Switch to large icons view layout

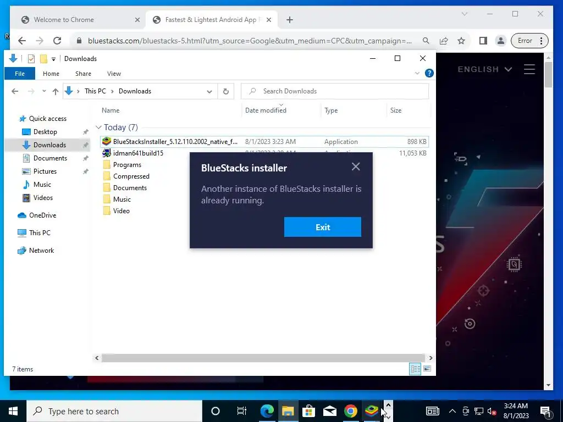tap(427, 369)
